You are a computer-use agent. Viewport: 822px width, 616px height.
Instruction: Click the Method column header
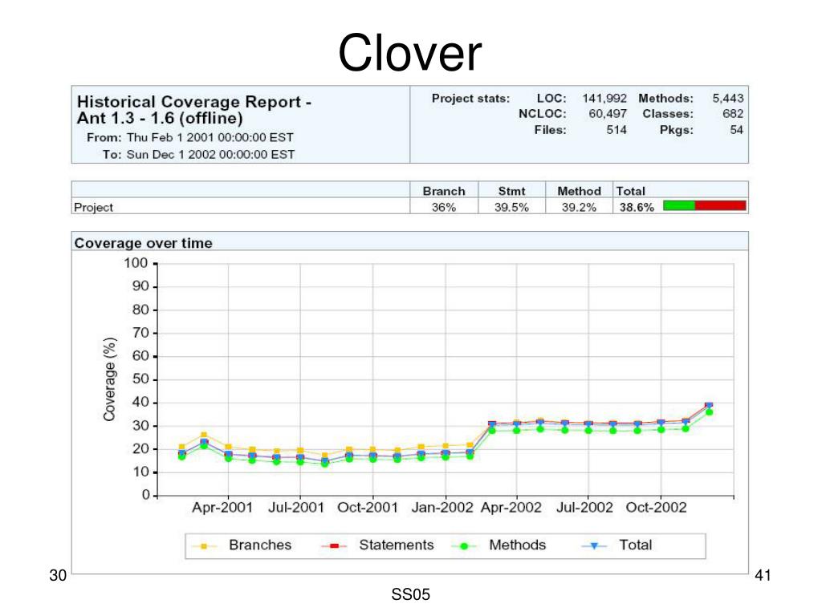[579, 191]
